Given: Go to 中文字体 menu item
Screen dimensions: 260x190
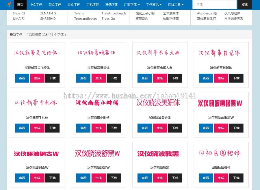Looking at the screenshot, I should click(36, 5).
